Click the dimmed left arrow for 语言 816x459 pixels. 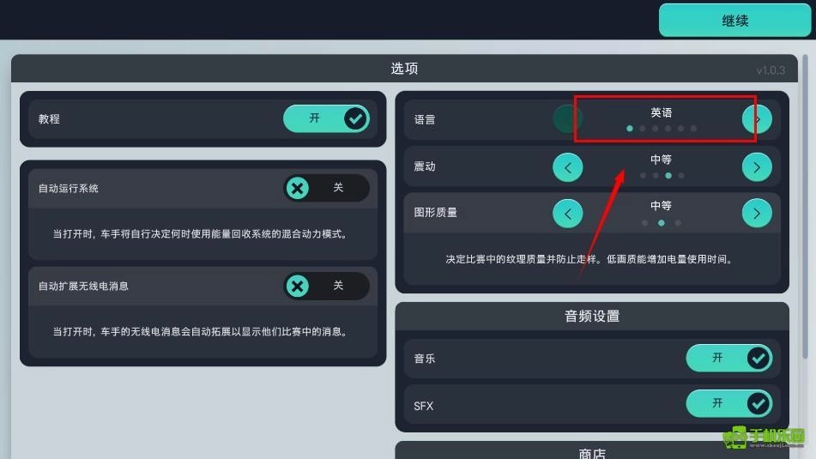pos(566,119)
